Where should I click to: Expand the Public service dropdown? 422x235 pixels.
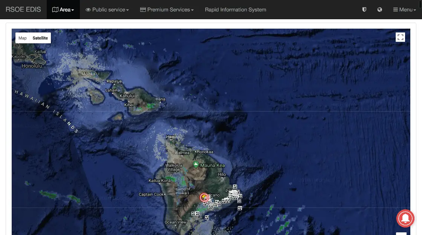pyautogui.click(x=107, y=10)
